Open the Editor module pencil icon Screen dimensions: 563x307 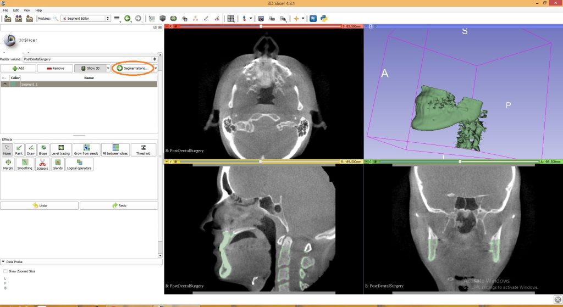click(206, 18)
